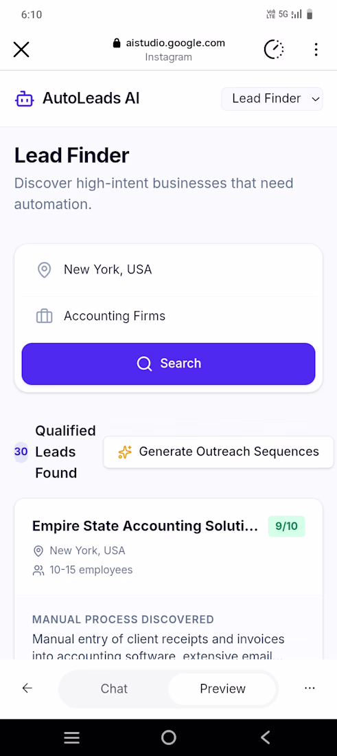Tap the briefcase industry icon
The width and height of the screenshot is (337, 756).
click(x=45, y=317)
